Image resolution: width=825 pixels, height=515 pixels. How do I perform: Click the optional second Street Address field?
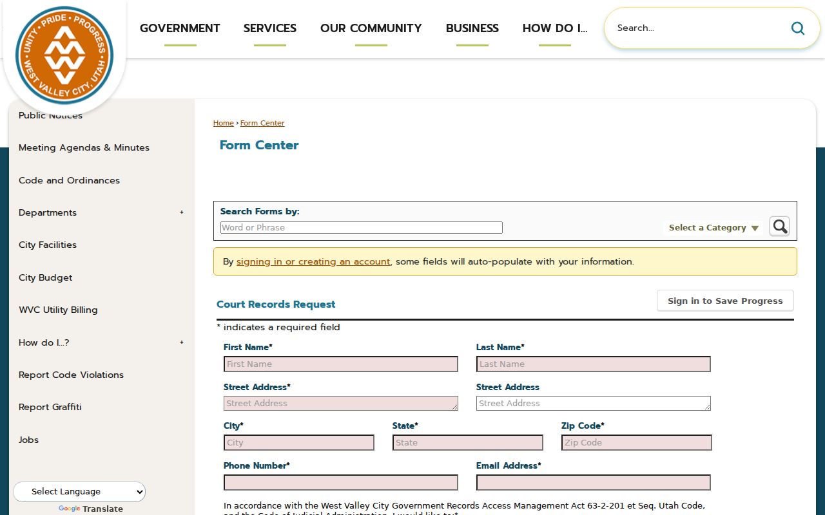594,404
